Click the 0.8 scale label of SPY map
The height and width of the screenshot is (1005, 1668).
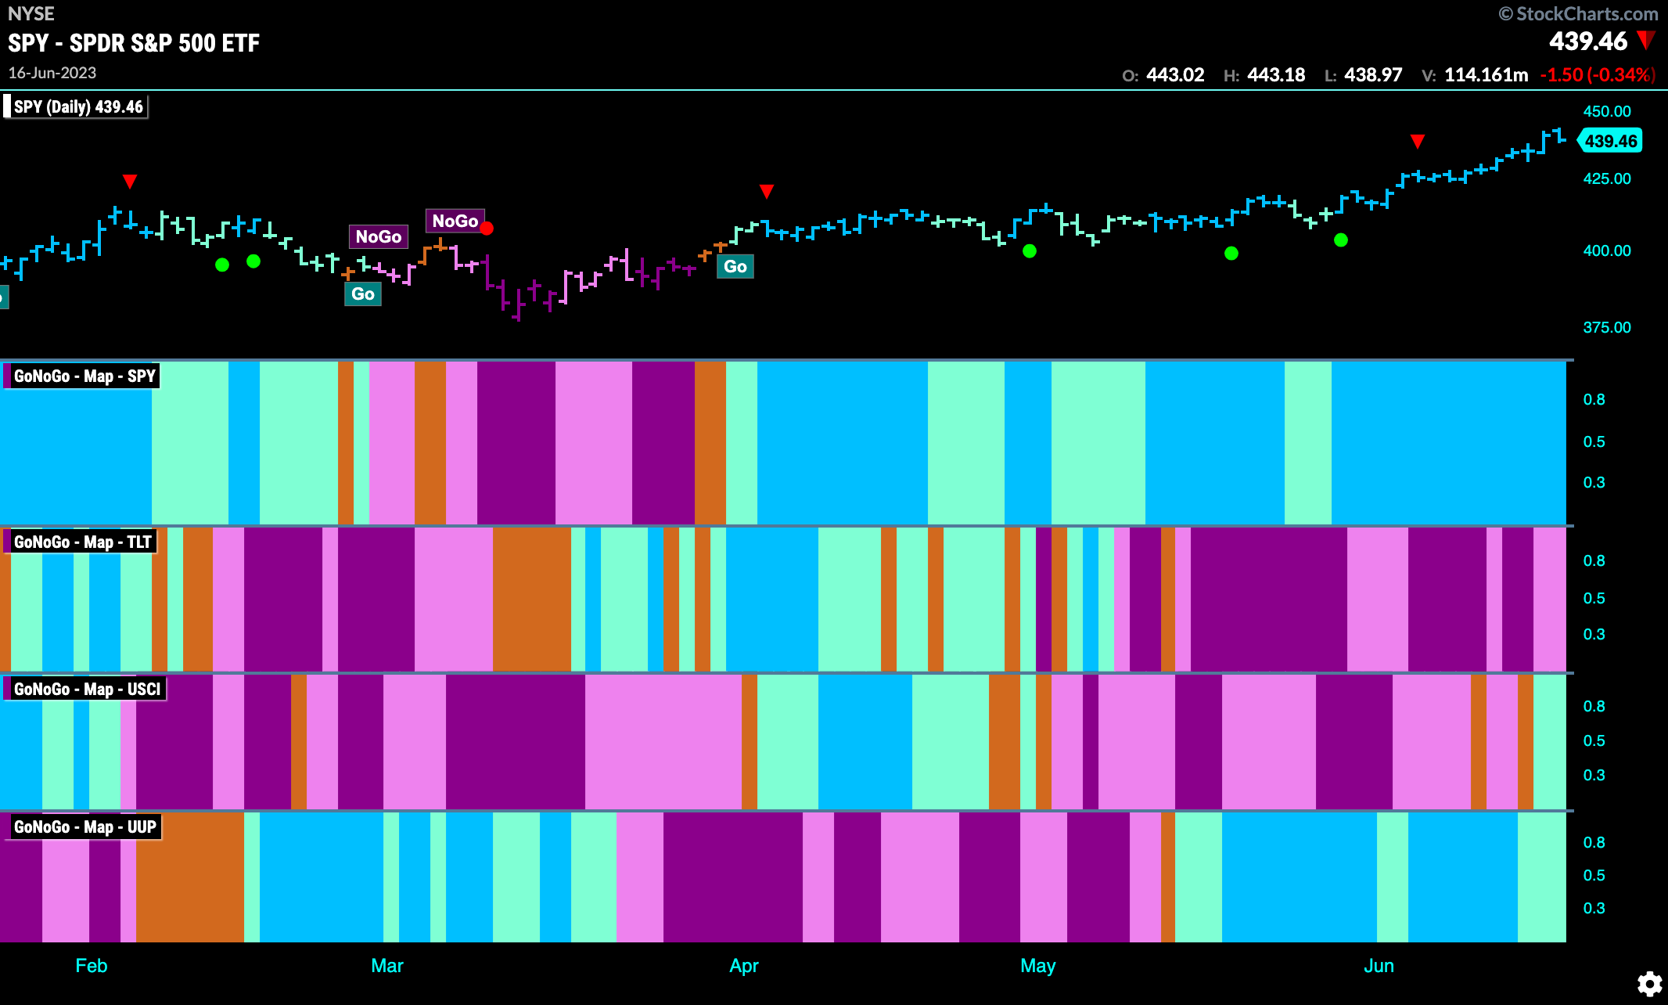(x=1594, y=400)
